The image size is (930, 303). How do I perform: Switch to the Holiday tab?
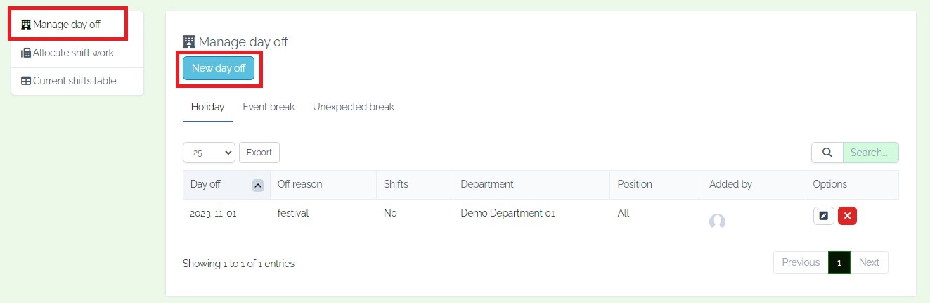207,107
